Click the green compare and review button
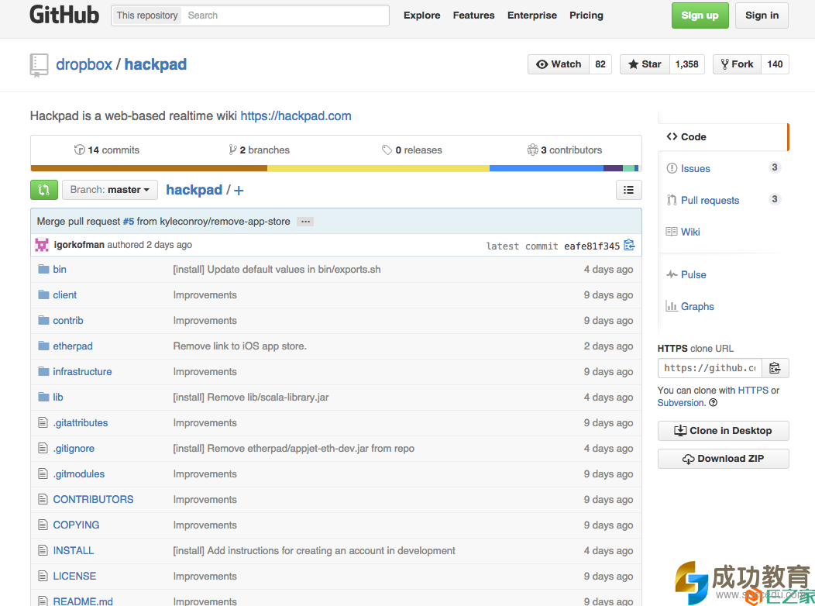This screenshot has width=815, height=606. (x=44, y=190)
